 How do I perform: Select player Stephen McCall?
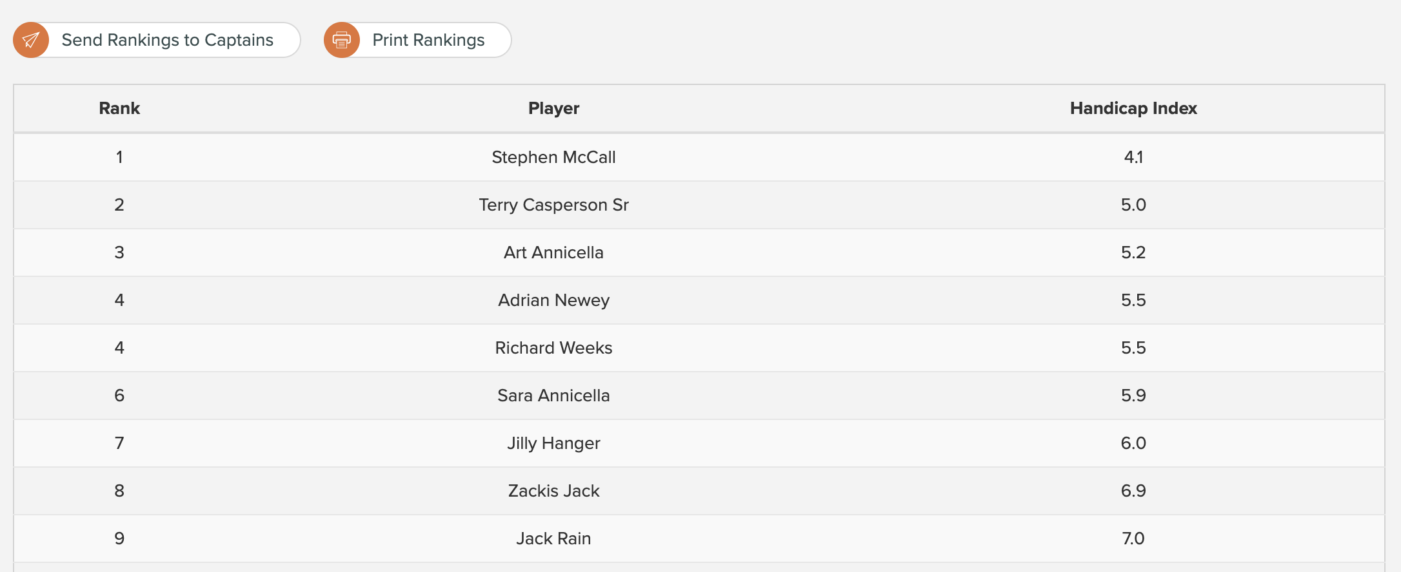point(553,157)
